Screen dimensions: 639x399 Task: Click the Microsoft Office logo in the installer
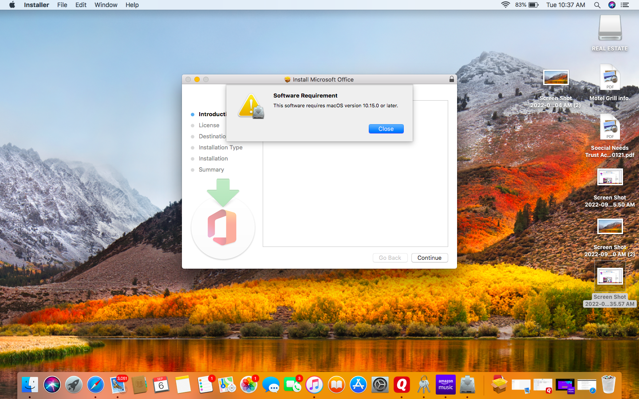(223, 228)
